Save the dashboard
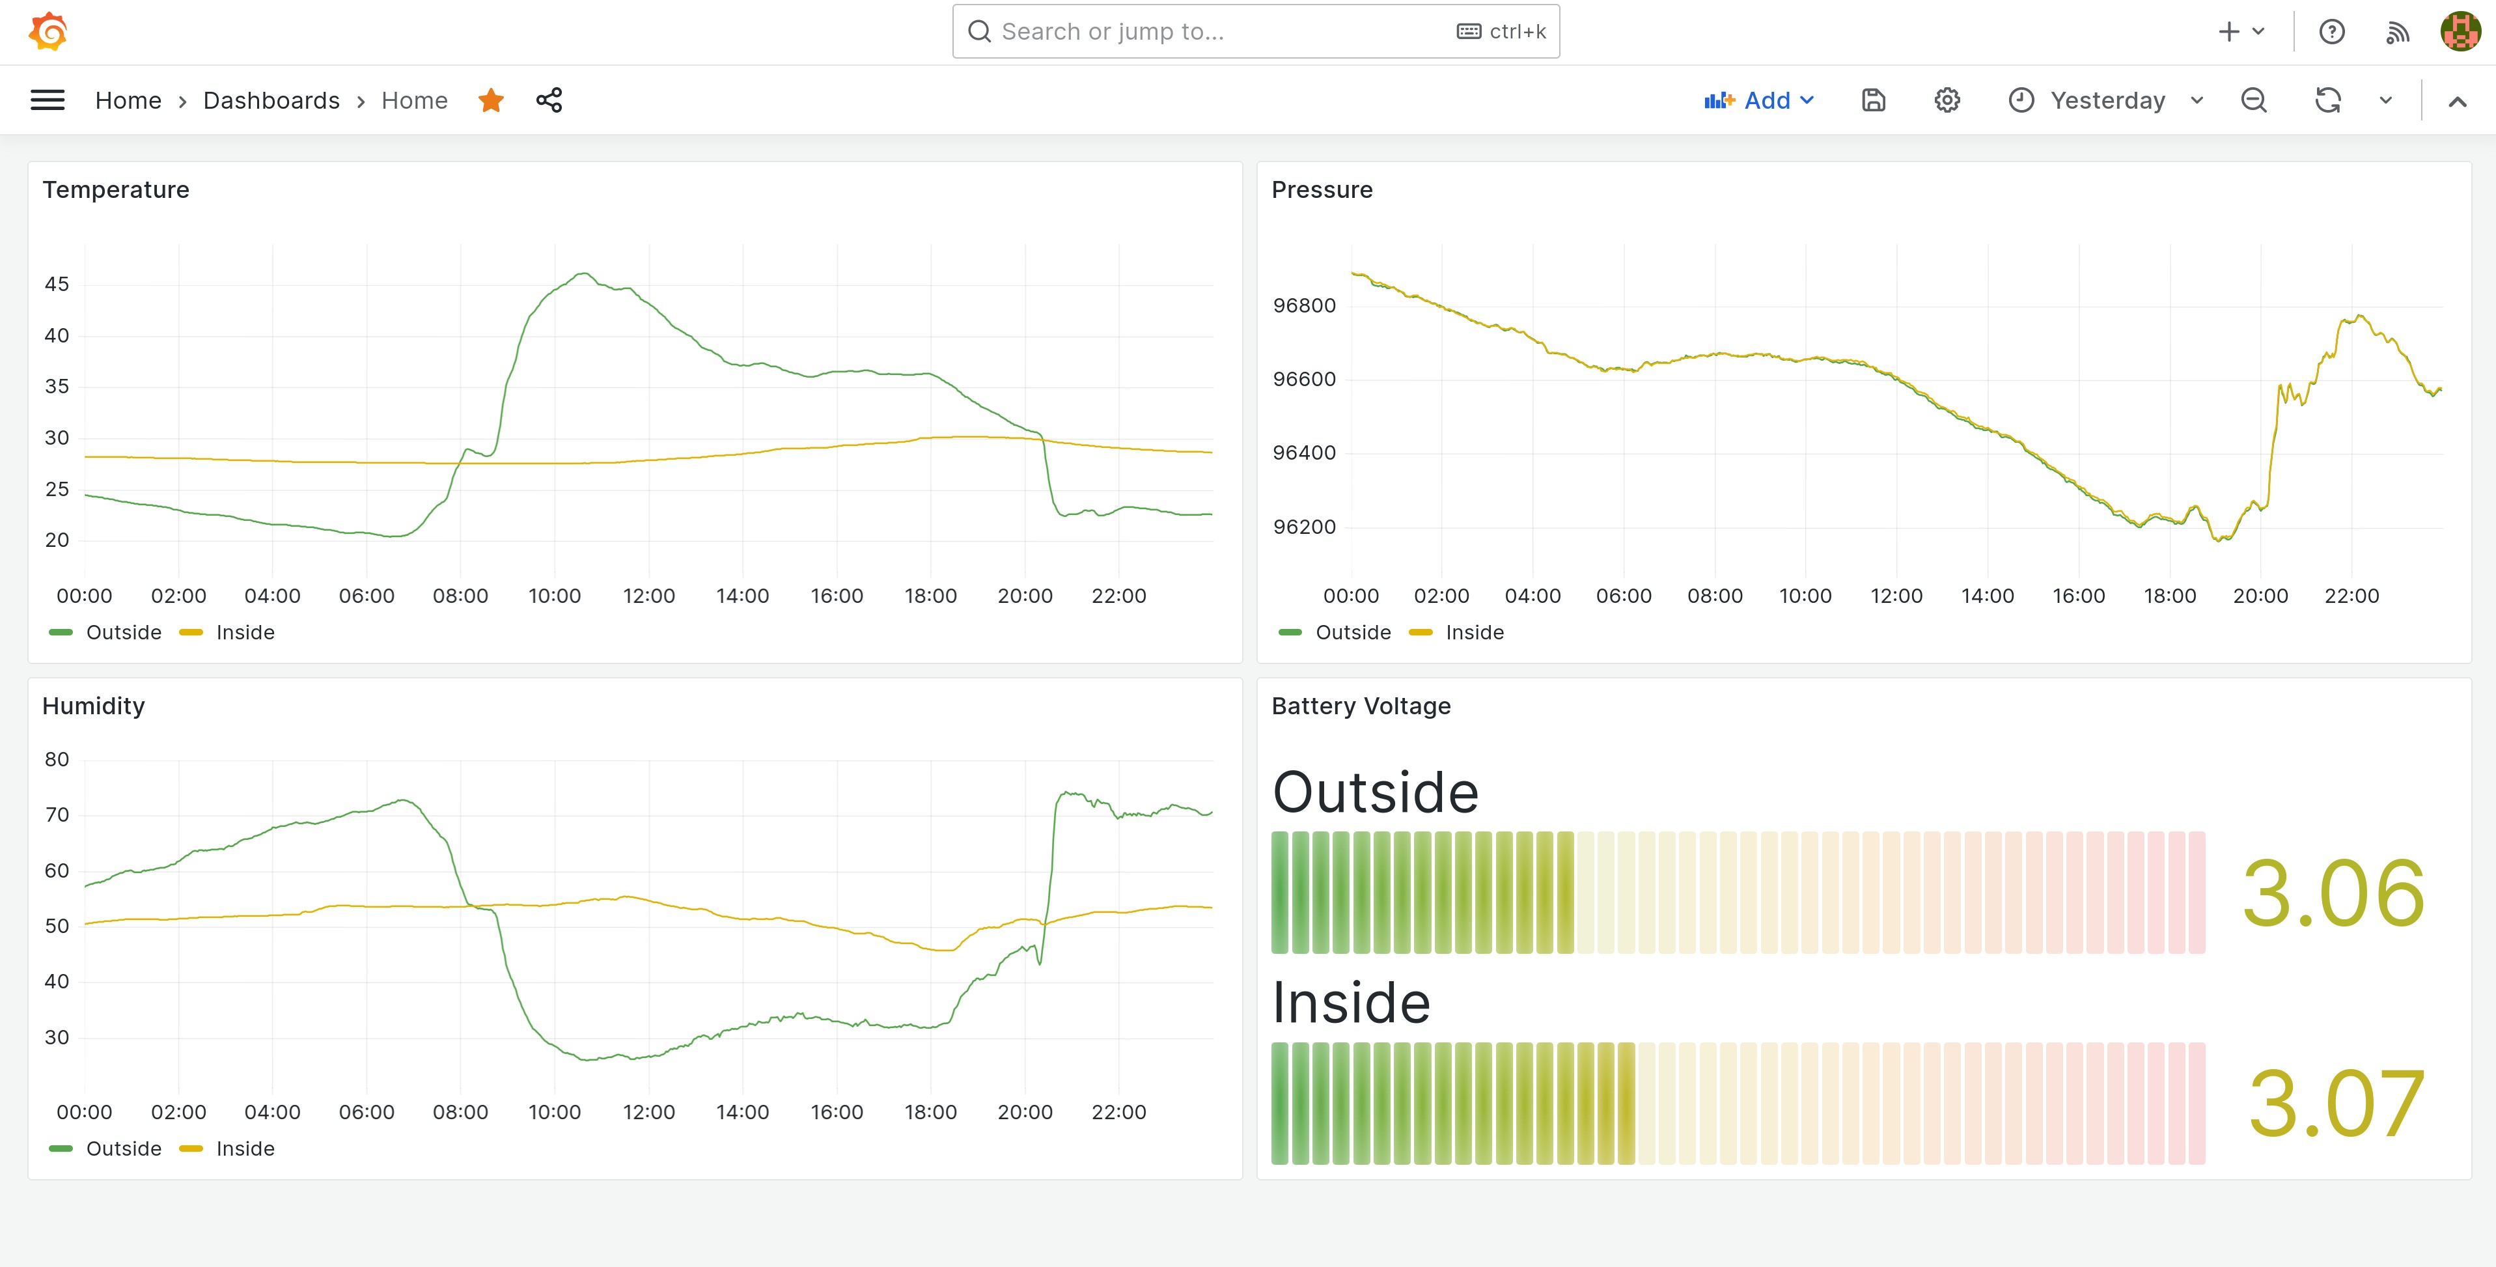2496x1267 pixels. coord(1873,100)
